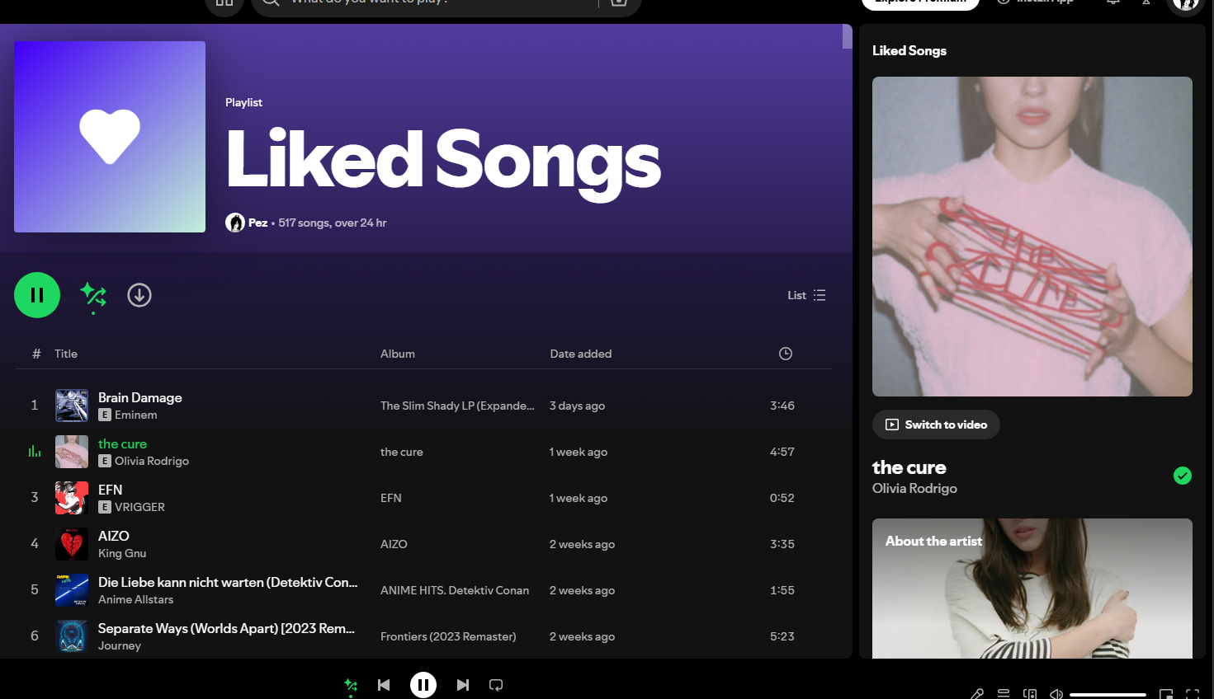Open the Liked Songs heart cover image

[110, 137]
